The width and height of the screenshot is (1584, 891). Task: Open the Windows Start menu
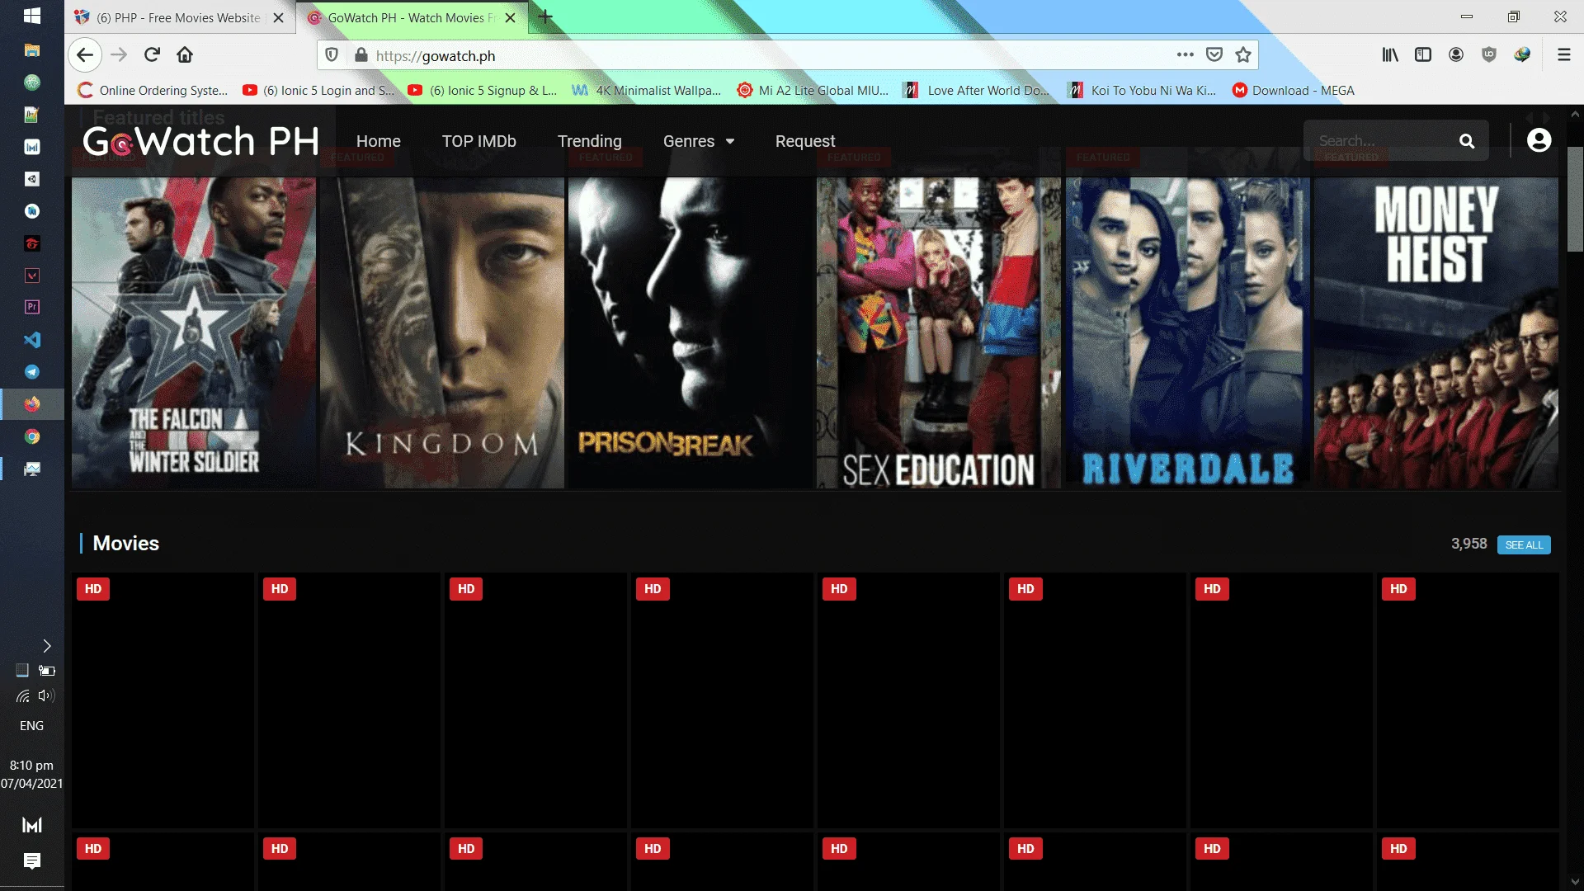point(32,16)
